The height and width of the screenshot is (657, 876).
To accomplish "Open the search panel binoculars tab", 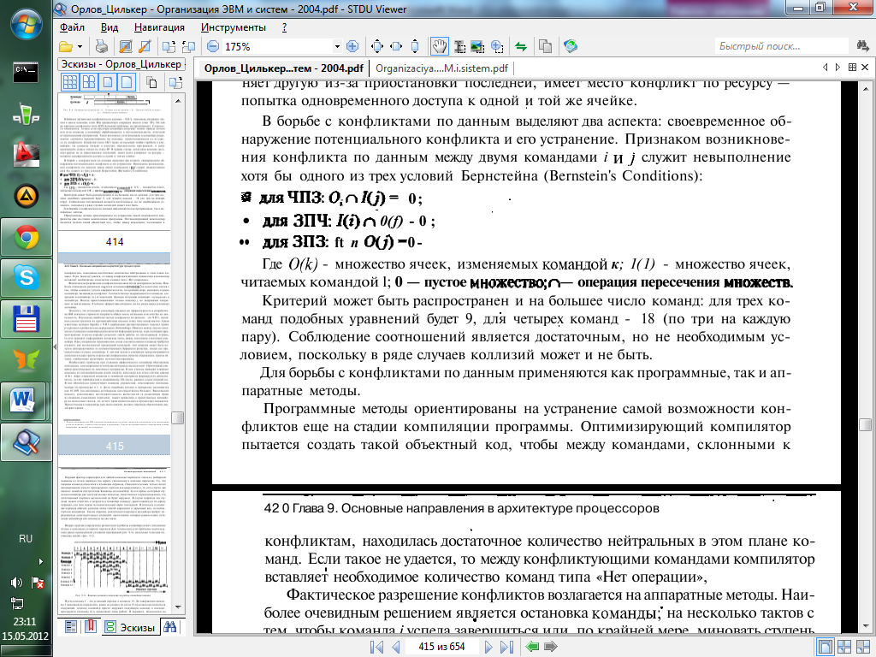I will pyautogui.click(x=170, y=627).
